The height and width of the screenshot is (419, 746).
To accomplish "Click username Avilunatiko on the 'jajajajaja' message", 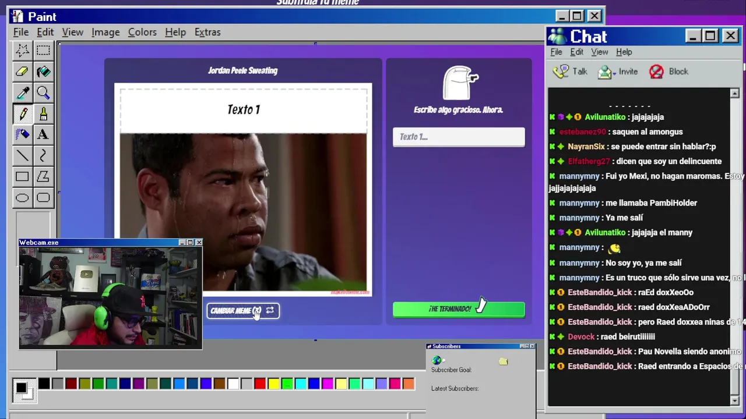I will click(x=605, y=117).
